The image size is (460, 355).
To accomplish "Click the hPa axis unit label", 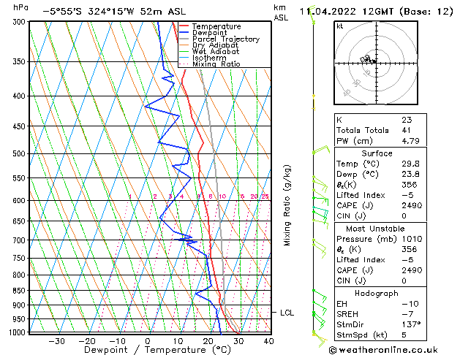I will coord(20,7).
